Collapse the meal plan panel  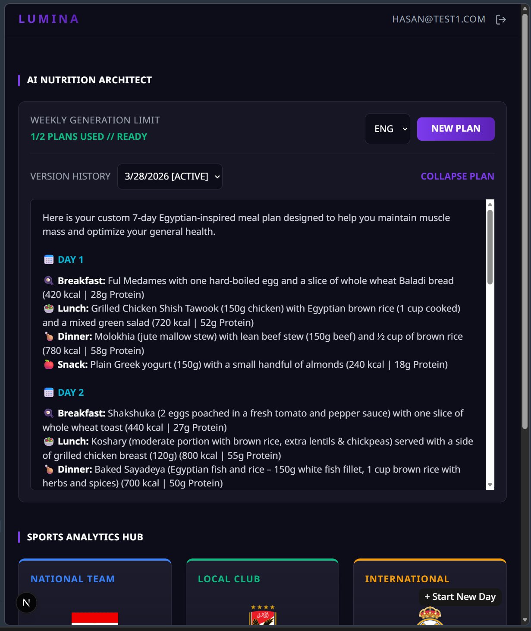click(457, 177)
